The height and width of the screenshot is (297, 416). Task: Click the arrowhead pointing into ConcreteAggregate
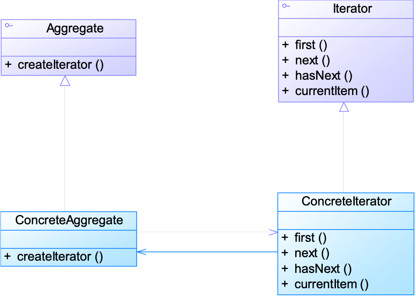point(141,251)
